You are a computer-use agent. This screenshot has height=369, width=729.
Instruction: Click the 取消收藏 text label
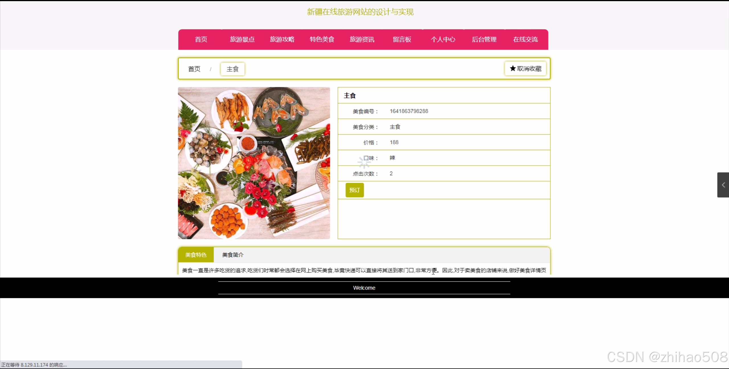(x=529, y=68)
